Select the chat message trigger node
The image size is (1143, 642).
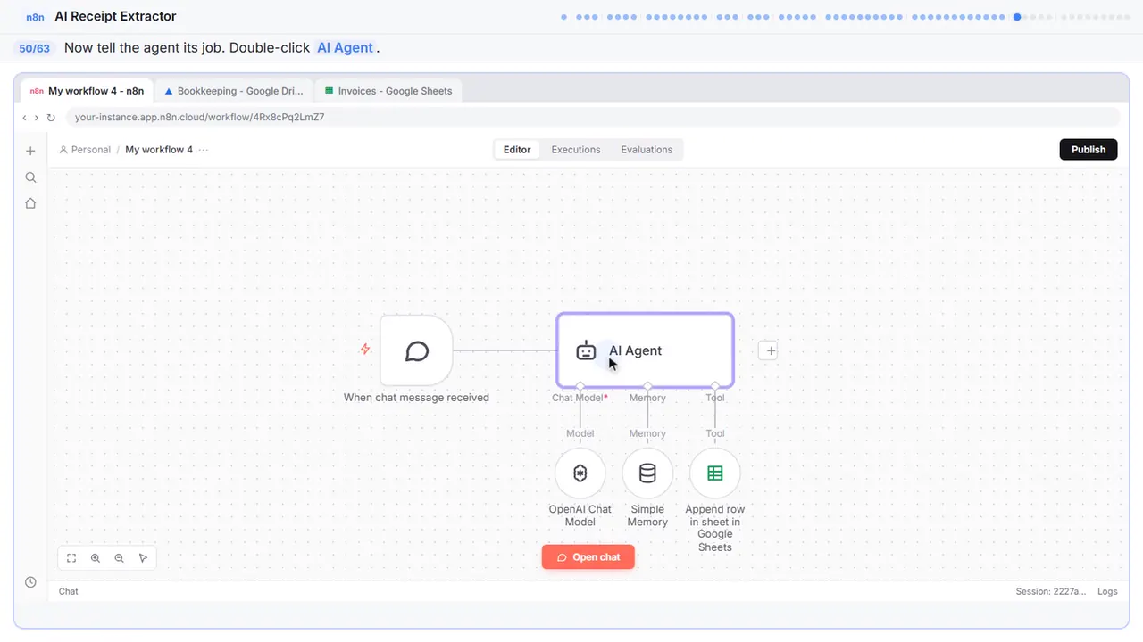coord(416,350)
